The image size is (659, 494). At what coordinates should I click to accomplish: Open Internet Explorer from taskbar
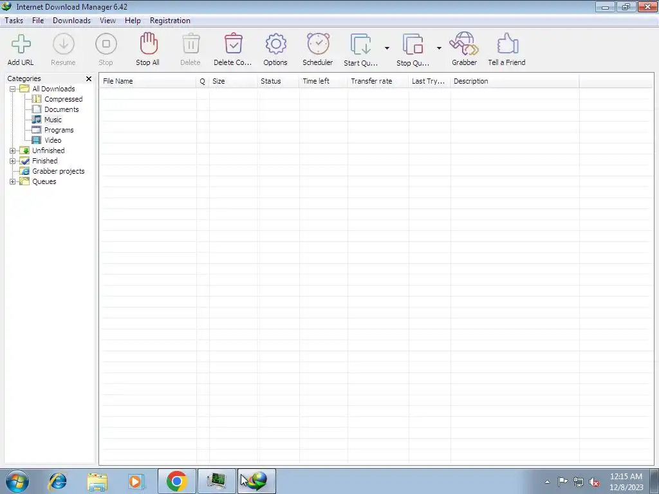pos(57,481)
